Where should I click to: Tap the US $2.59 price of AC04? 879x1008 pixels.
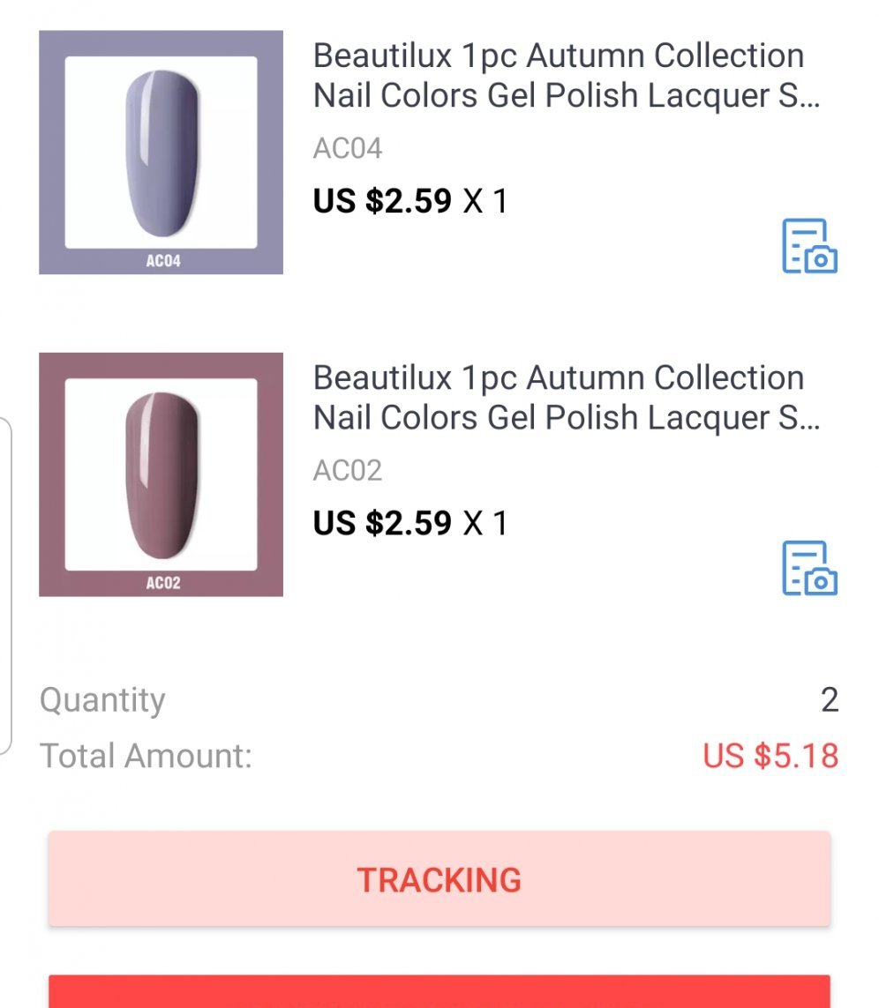click(382, 202)
